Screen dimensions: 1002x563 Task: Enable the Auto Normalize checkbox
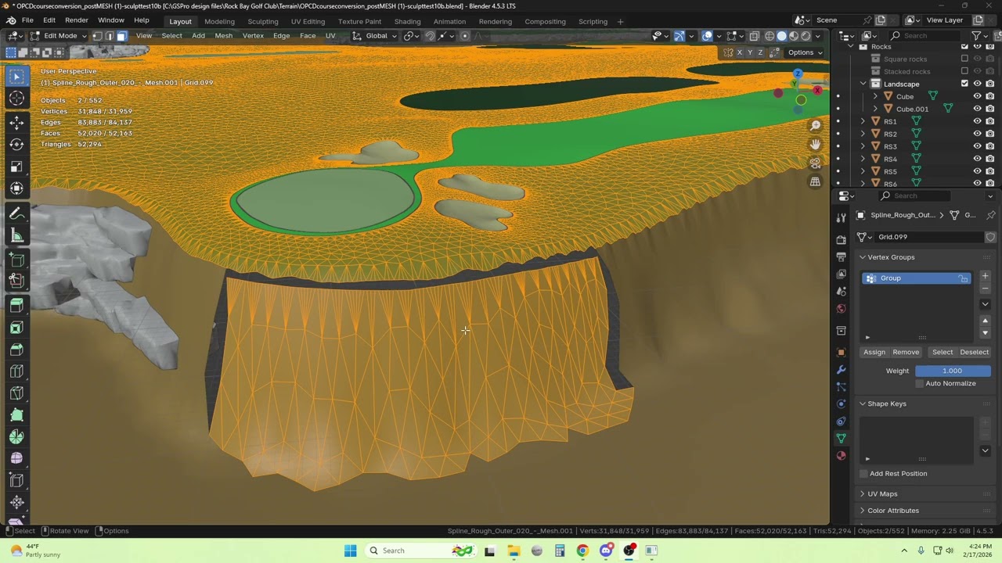point(920,383)
